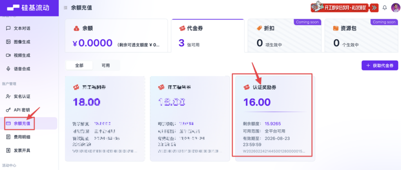401x170 pixels.
Task: Select 余额充值 in the sidebar
Action: 22,123
